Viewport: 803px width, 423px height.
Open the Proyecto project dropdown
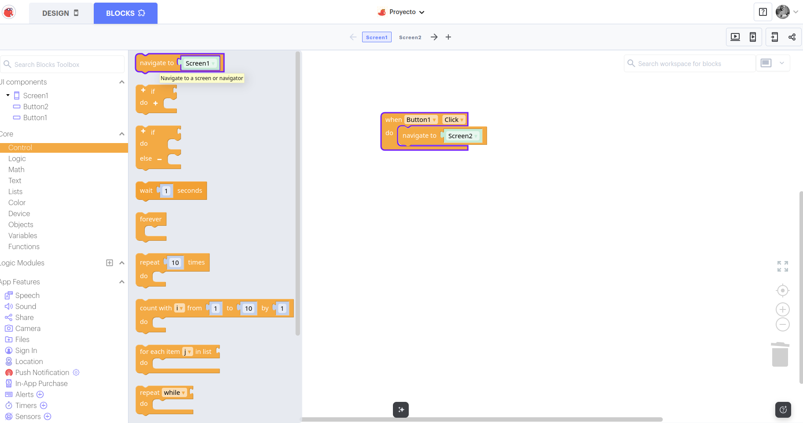(x=401, y=12)
